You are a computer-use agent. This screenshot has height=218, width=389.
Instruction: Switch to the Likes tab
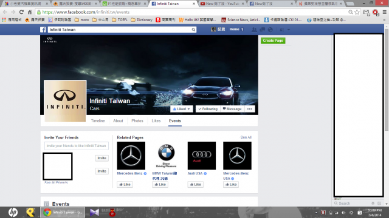156,121
